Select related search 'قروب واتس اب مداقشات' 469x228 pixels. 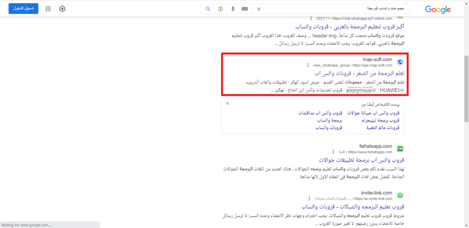click(x=320, y=113)
